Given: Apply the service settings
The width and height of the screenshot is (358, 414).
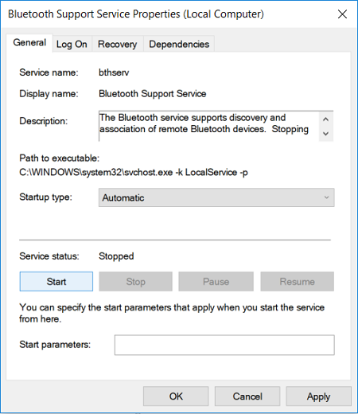Looking at the screenshot, I should (x=318, y=396).
